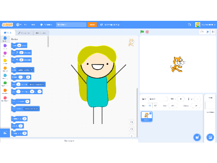The width and height of the screenshot is (217, 163).
Task: Click the sprite direction field
Action: tap(196, 105)
